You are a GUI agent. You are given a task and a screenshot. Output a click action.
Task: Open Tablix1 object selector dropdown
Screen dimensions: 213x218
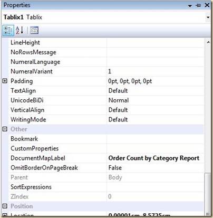pyautogui.click(x=208, y=17)
